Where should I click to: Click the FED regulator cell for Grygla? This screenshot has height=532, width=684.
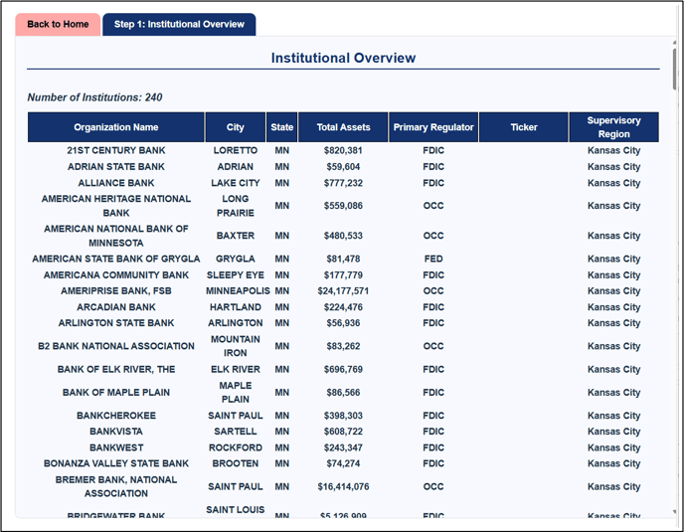(433, 259)
